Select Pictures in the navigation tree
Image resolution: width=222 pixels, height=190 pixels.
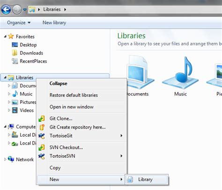28,102
